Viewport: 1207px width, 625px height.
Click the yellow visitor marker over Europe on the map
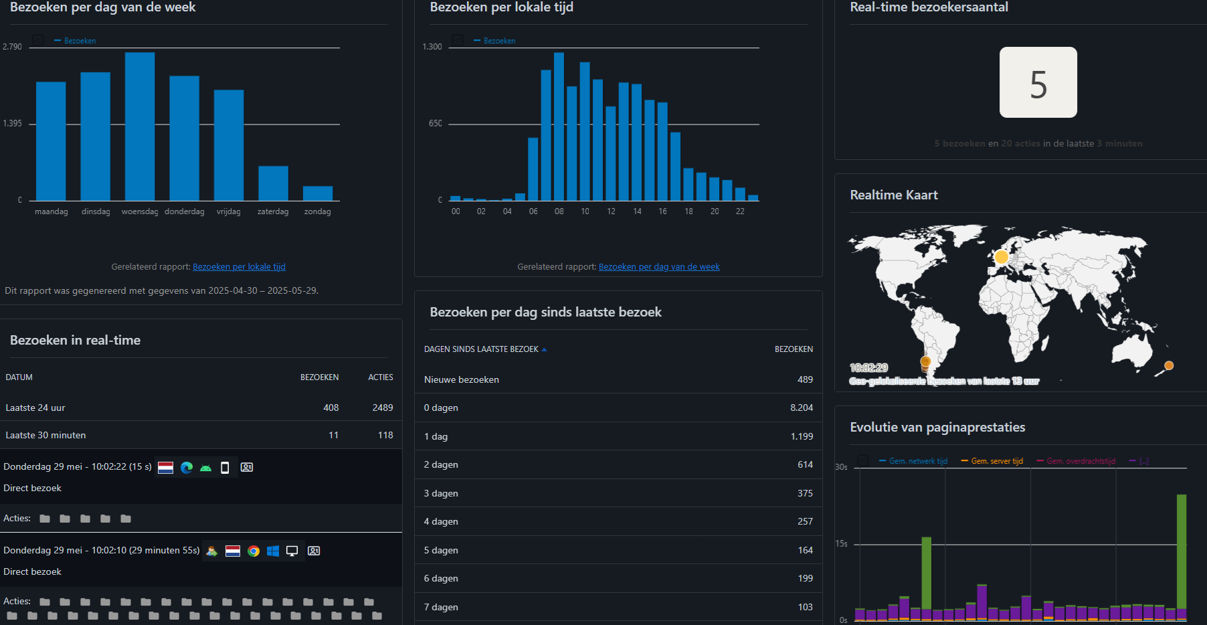(1001, 256)
